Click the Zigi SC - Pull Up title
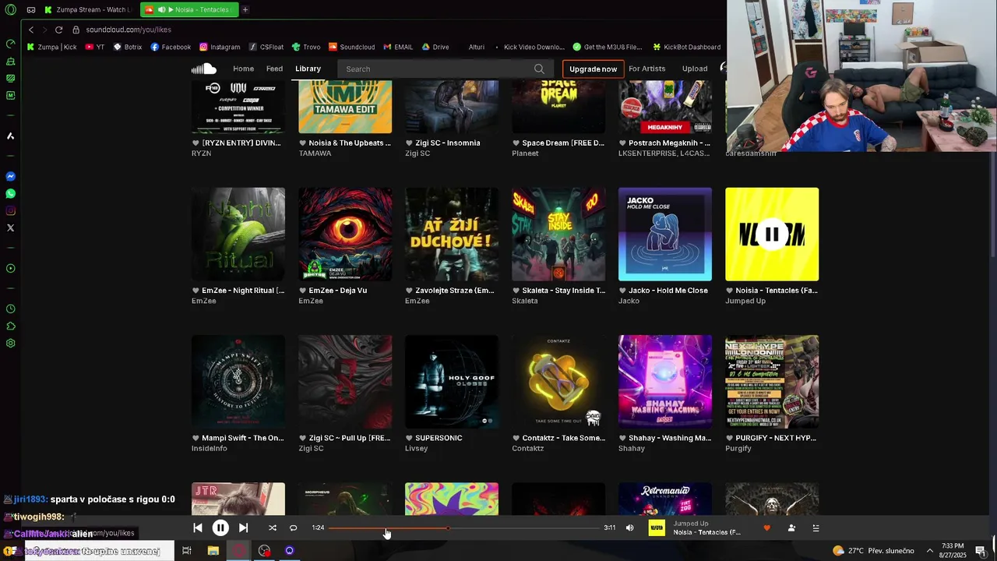The image size is (997, 561). tap(350, 438)
